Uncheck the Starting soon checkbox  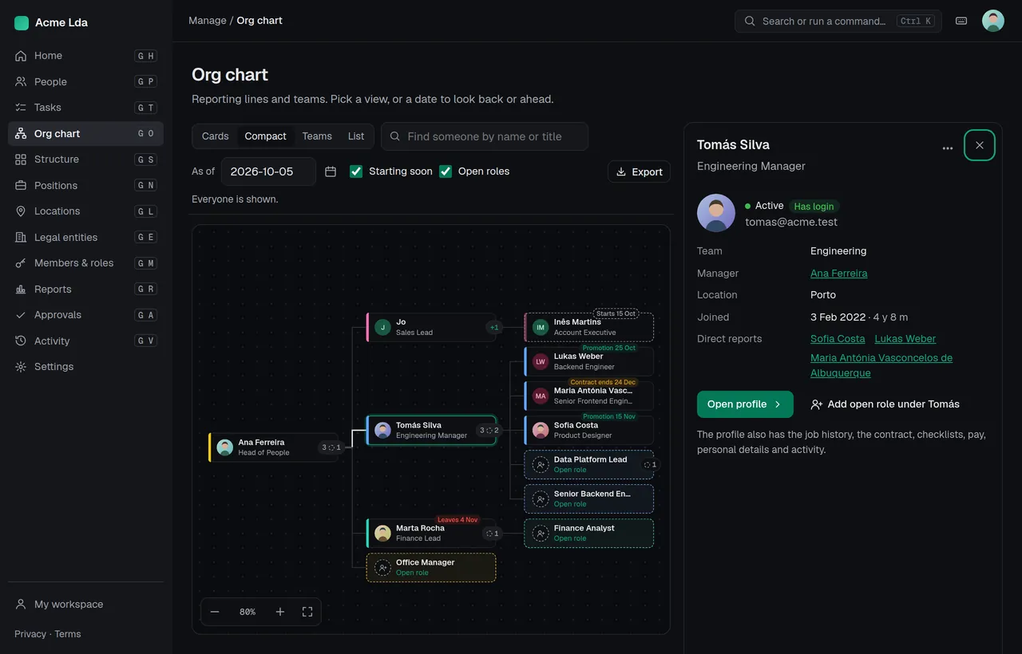click(x=356, y=171)
